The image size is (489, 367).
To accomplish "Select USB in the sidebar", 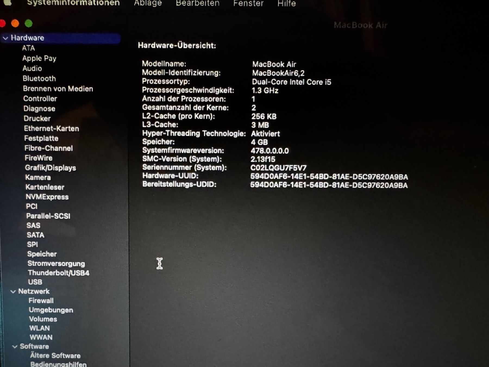I will (x=35, y=282).
